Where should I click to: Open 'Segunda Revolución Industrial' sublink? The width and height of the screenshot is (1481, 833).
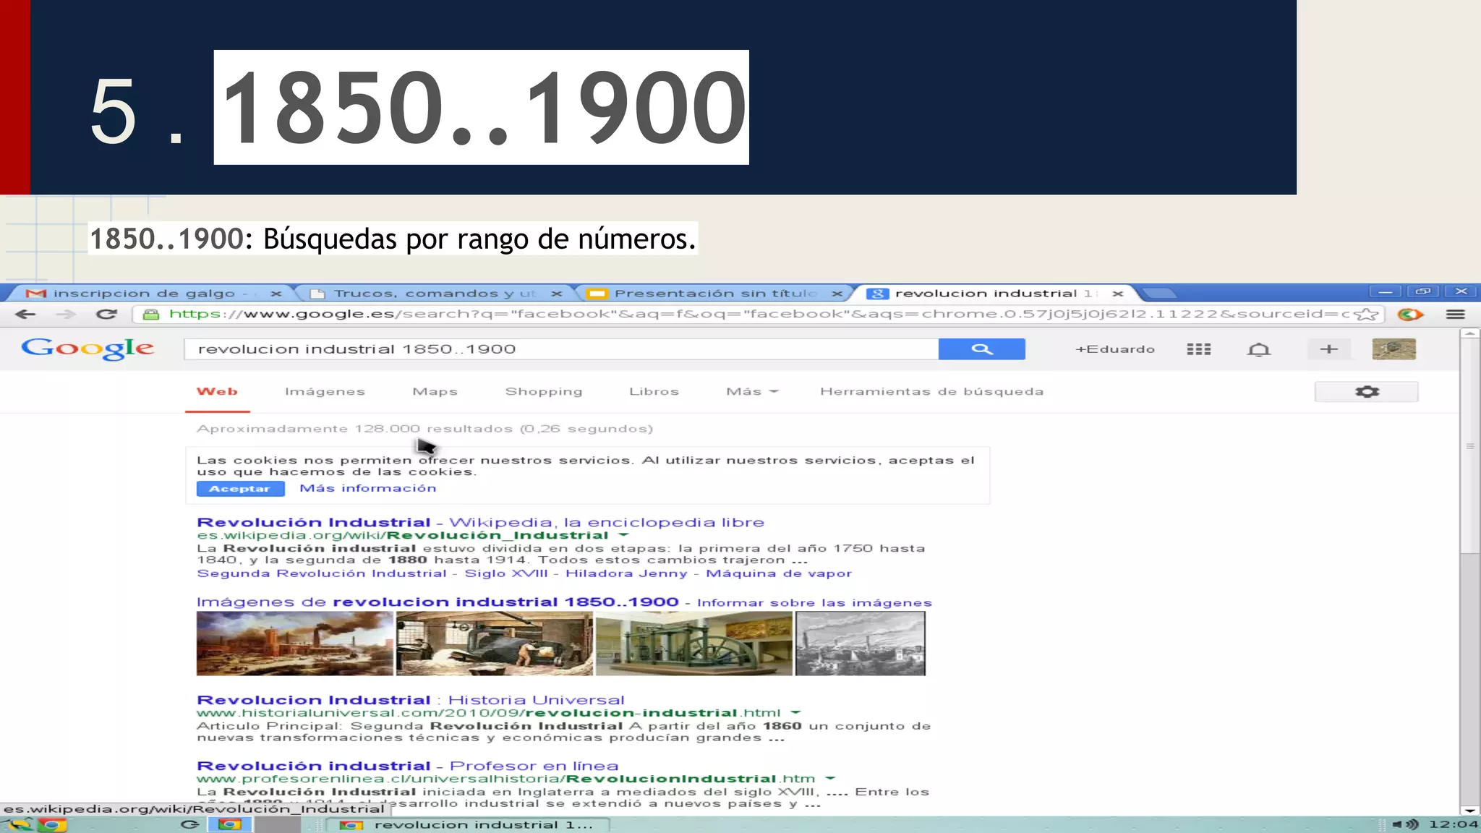tap(322, 573)
